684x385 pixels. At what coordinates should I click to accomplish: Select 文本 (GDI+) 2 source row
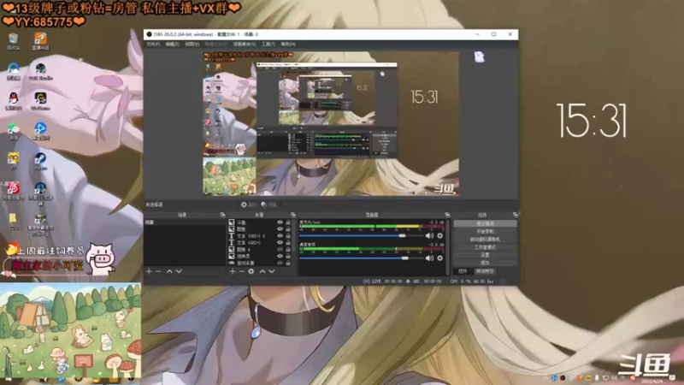260,236
